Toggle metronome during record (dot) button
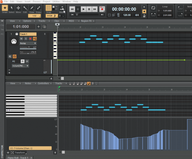Viewport: 192px width, 159px height. coord(144,12)
